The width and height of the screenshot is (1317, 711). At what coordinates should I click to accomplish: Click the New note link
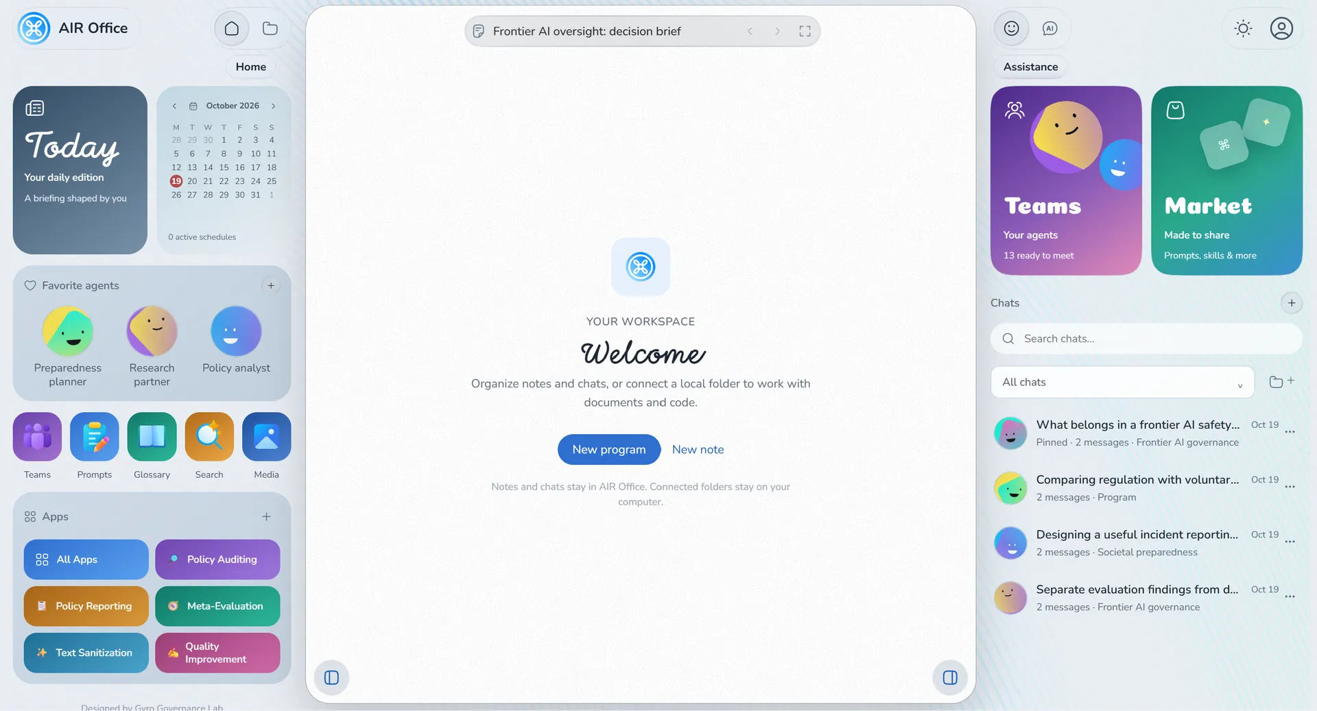click(698, 449)
